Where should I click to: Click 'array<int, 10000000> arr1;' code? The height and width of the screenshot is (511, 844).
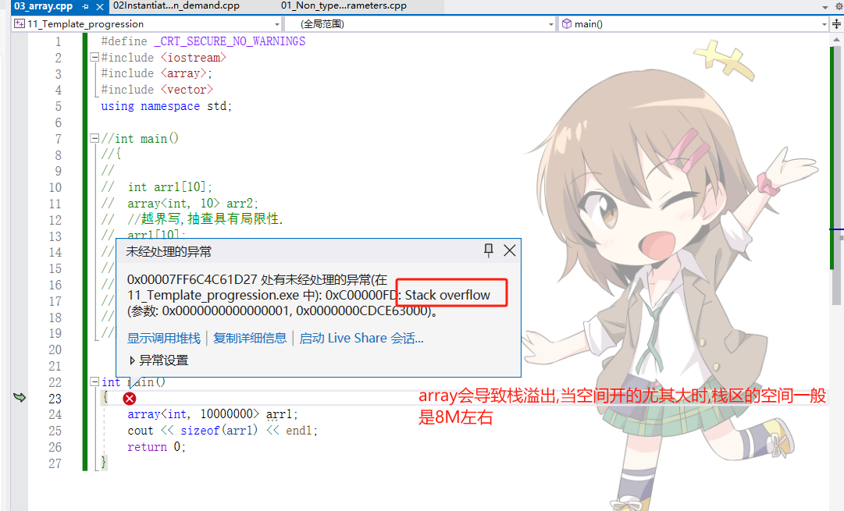point(212,414)
